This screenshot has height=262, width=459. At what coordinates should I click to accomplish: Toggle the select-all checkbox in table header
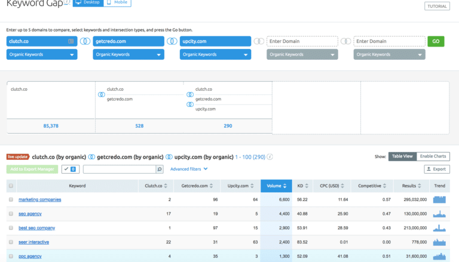(x=11, y=186)
